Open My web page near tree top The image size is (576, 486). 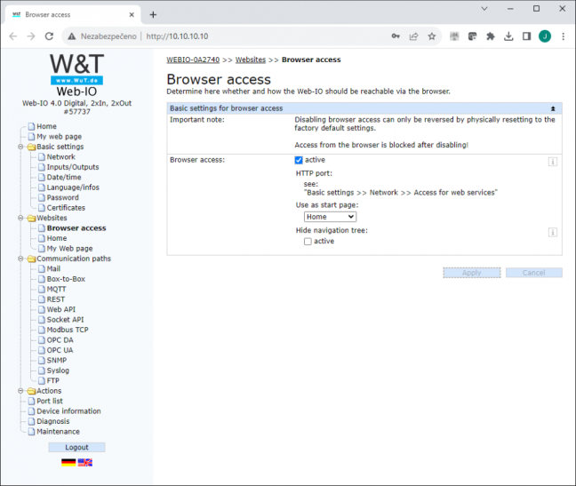(60, 137)
